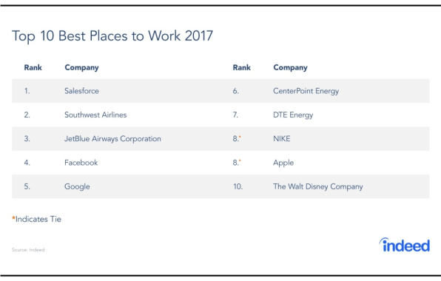Select the Apple company entry
441x281 pixels.
pos(283,163)
